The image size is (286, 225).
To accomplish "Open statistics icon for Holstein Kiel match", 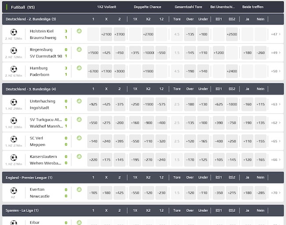I will [79, 31].
